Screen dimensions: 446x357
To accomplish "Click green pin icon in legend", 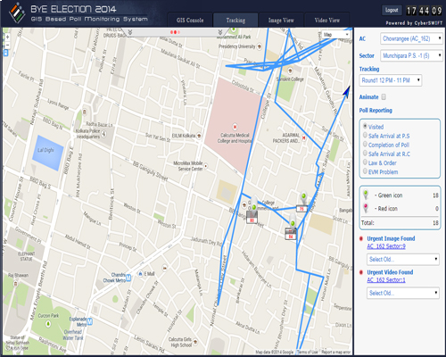I will 366,195.
